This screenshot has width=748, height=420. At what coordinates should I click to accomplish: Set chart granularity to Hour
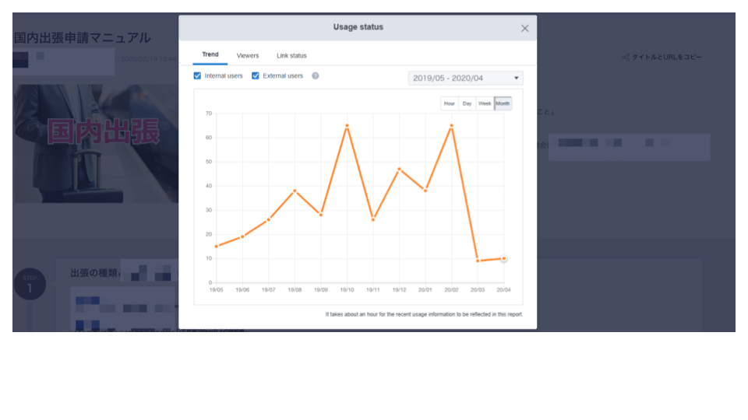[x=450, y=103]
